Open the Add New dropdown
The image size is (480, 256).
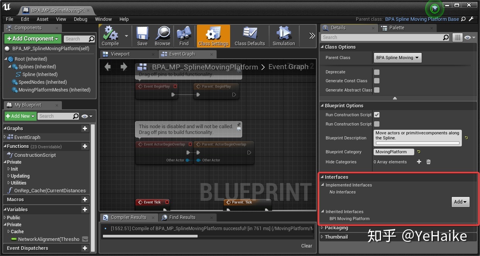point(20,116)
